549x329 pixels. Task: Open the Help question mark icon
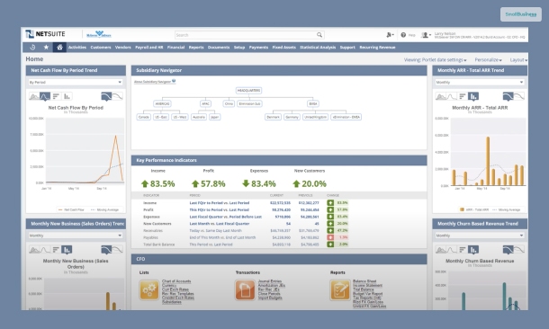[403, 35]
